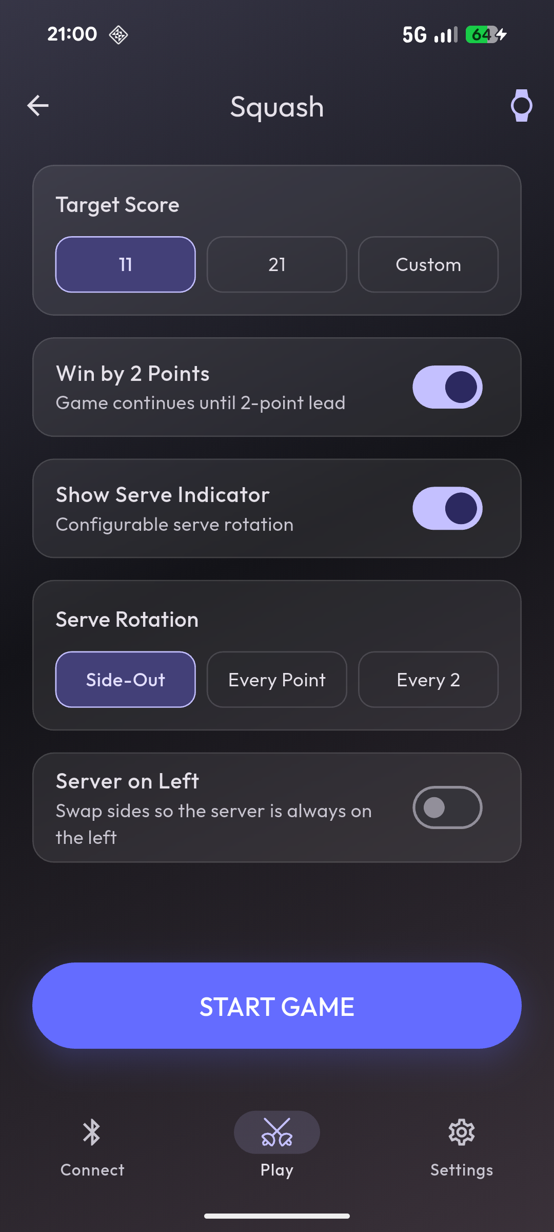
Task: Select target score 11
Action: [x=126, y=264]
